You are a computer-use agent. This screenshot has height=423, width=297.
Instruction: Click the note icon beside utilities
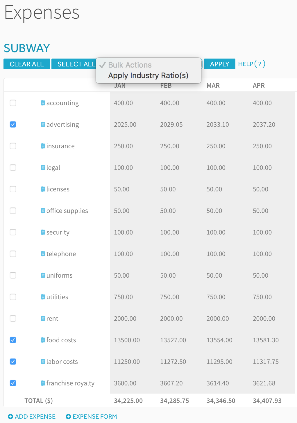(x=43, y=297)
